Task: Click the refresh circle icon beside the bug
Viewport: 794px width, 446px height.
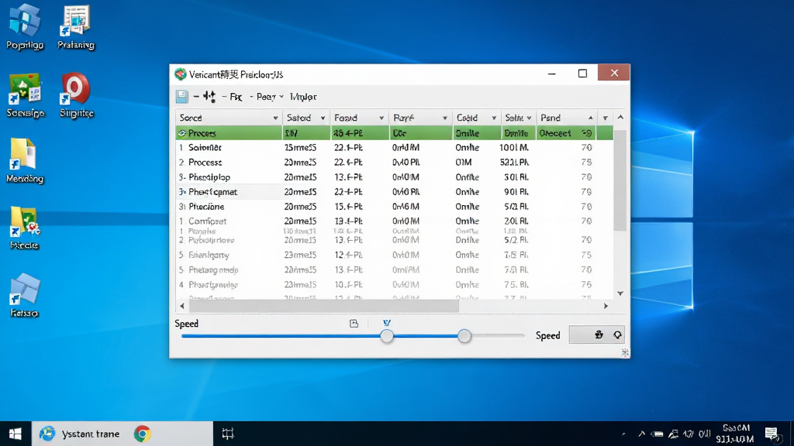Action: (x=617, y=334)
